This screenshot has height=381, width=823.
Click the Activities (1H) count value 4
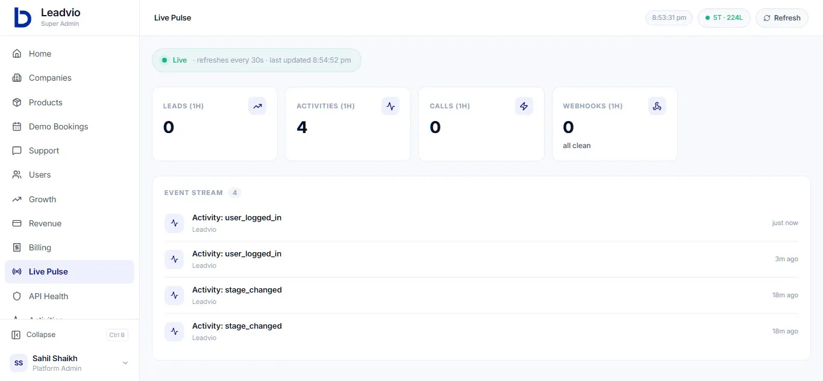302,127
